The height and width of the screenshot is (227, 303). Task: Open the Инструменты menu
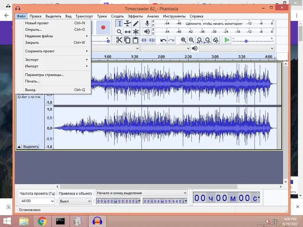coord(174,16)
